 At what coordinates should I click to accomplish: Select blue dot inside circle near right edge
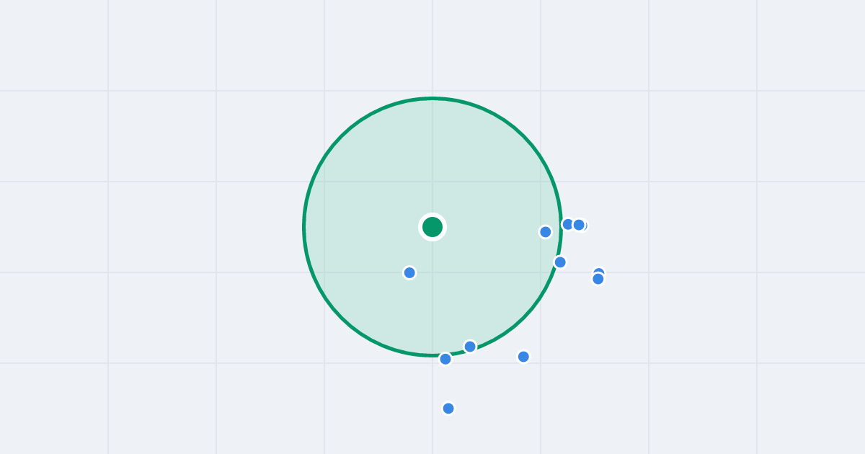(546, 231)
